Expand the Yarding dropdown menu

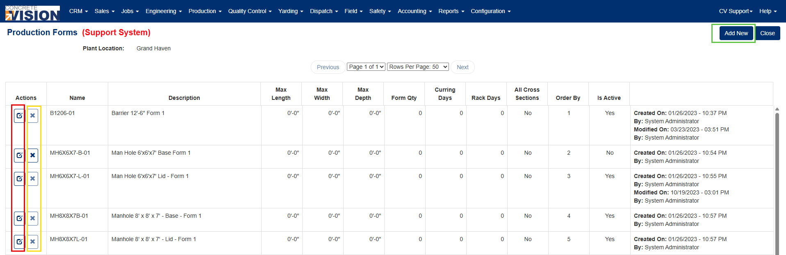[290, 11]
